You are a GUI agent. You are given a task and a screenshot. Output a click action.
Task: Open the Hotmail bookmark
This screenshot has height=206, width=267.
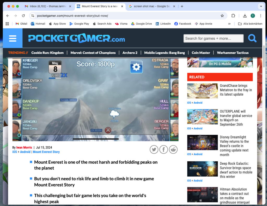pos(38,24)
